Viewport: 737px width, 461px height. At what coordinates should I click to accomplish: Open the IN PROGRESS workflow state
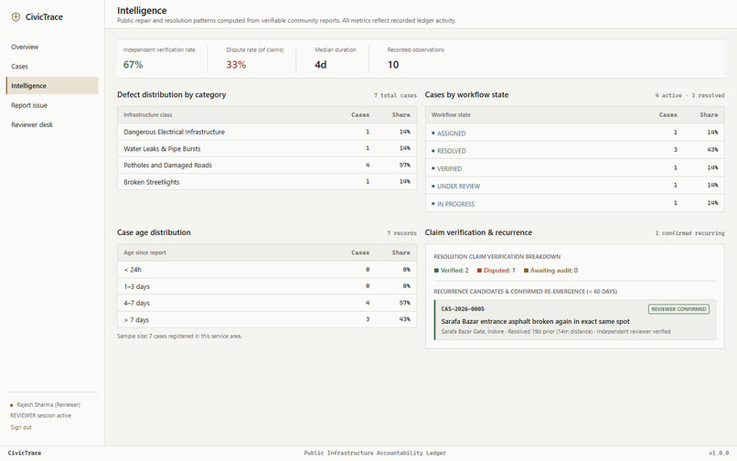[x=455, y=204]
